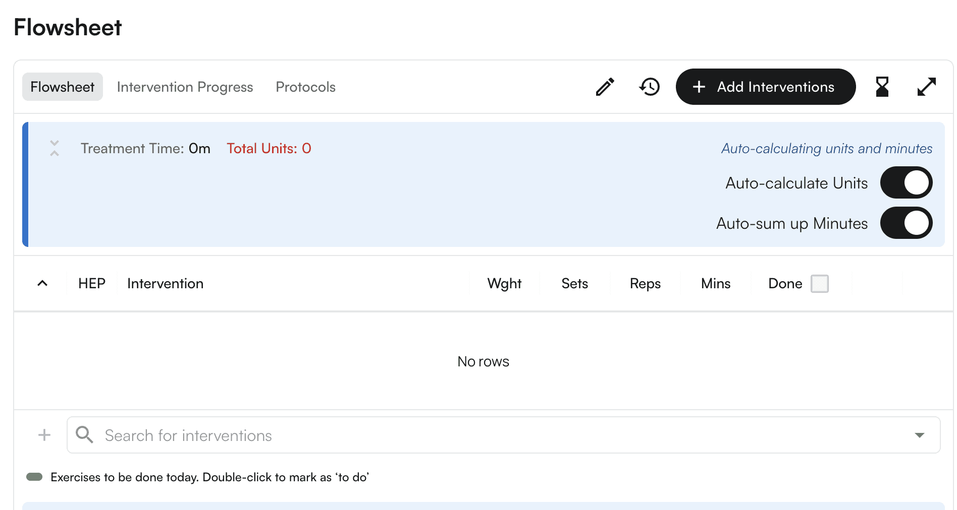Image resolution: width=957 pixels, height=510 pixels.
Task: Switch to the Flowsheet tab
Action: [x=63, y=87]
